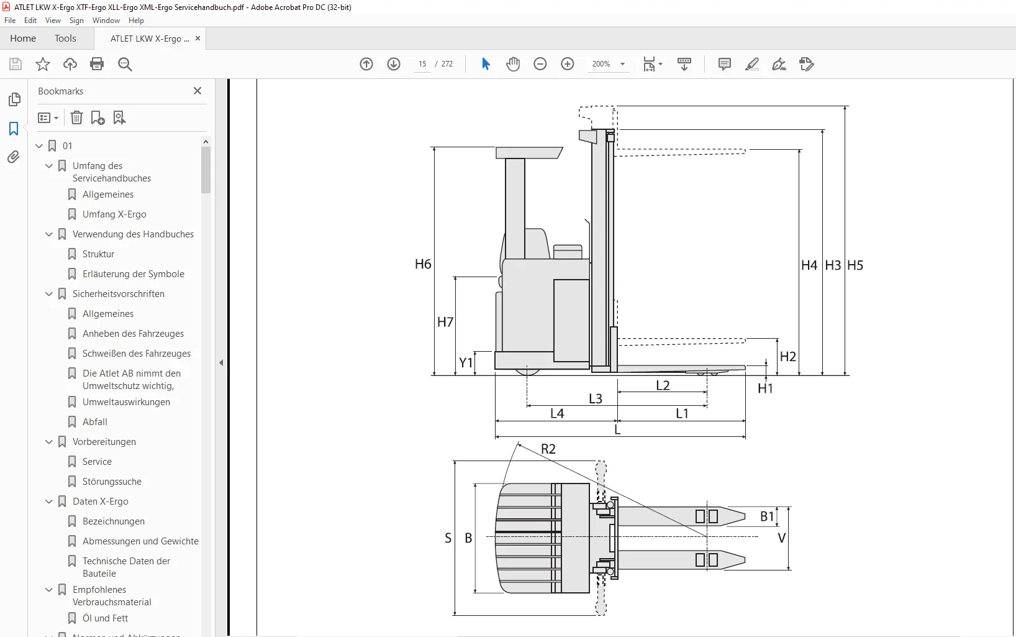Screen dimensions: 1016x637
Task: Switch to the Tools tab
Action: click(x=65, y=39)
